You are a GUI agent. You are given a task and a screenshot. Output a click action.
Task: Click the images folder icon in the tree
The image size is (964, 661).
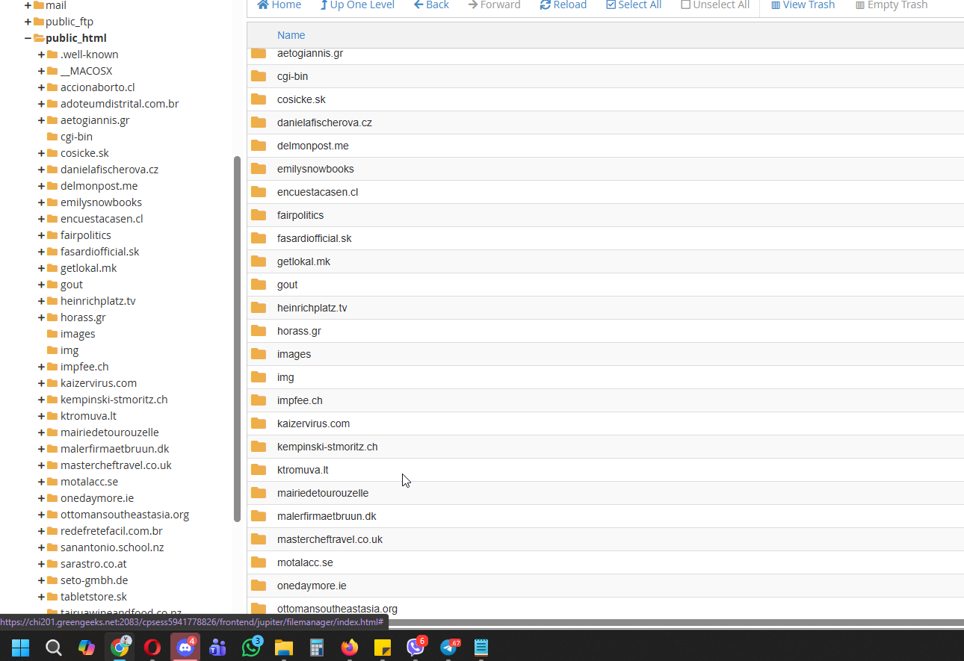coord(52,334)
